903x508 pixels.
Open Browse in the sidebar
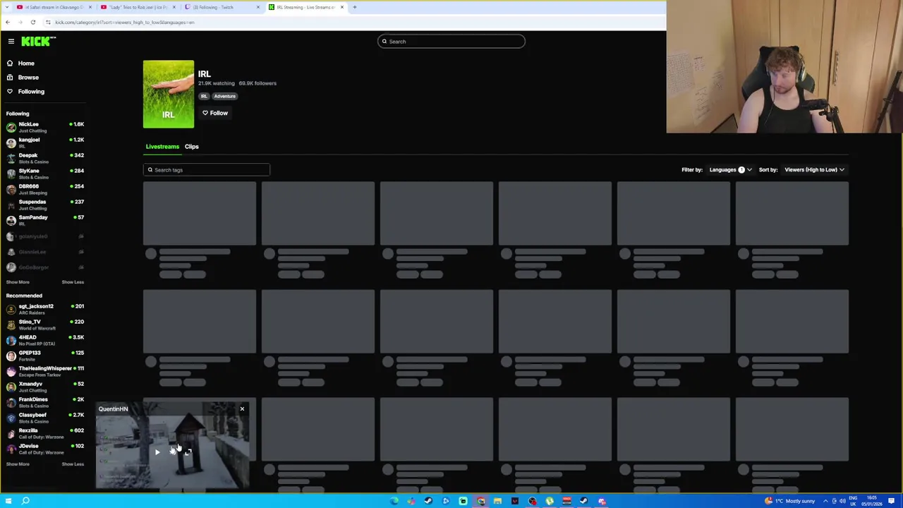[28, 78]
